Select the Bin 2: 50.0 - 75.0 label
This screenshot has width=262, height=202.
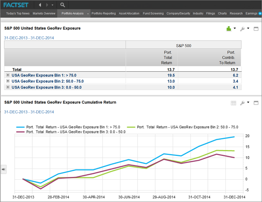[48, 81]
